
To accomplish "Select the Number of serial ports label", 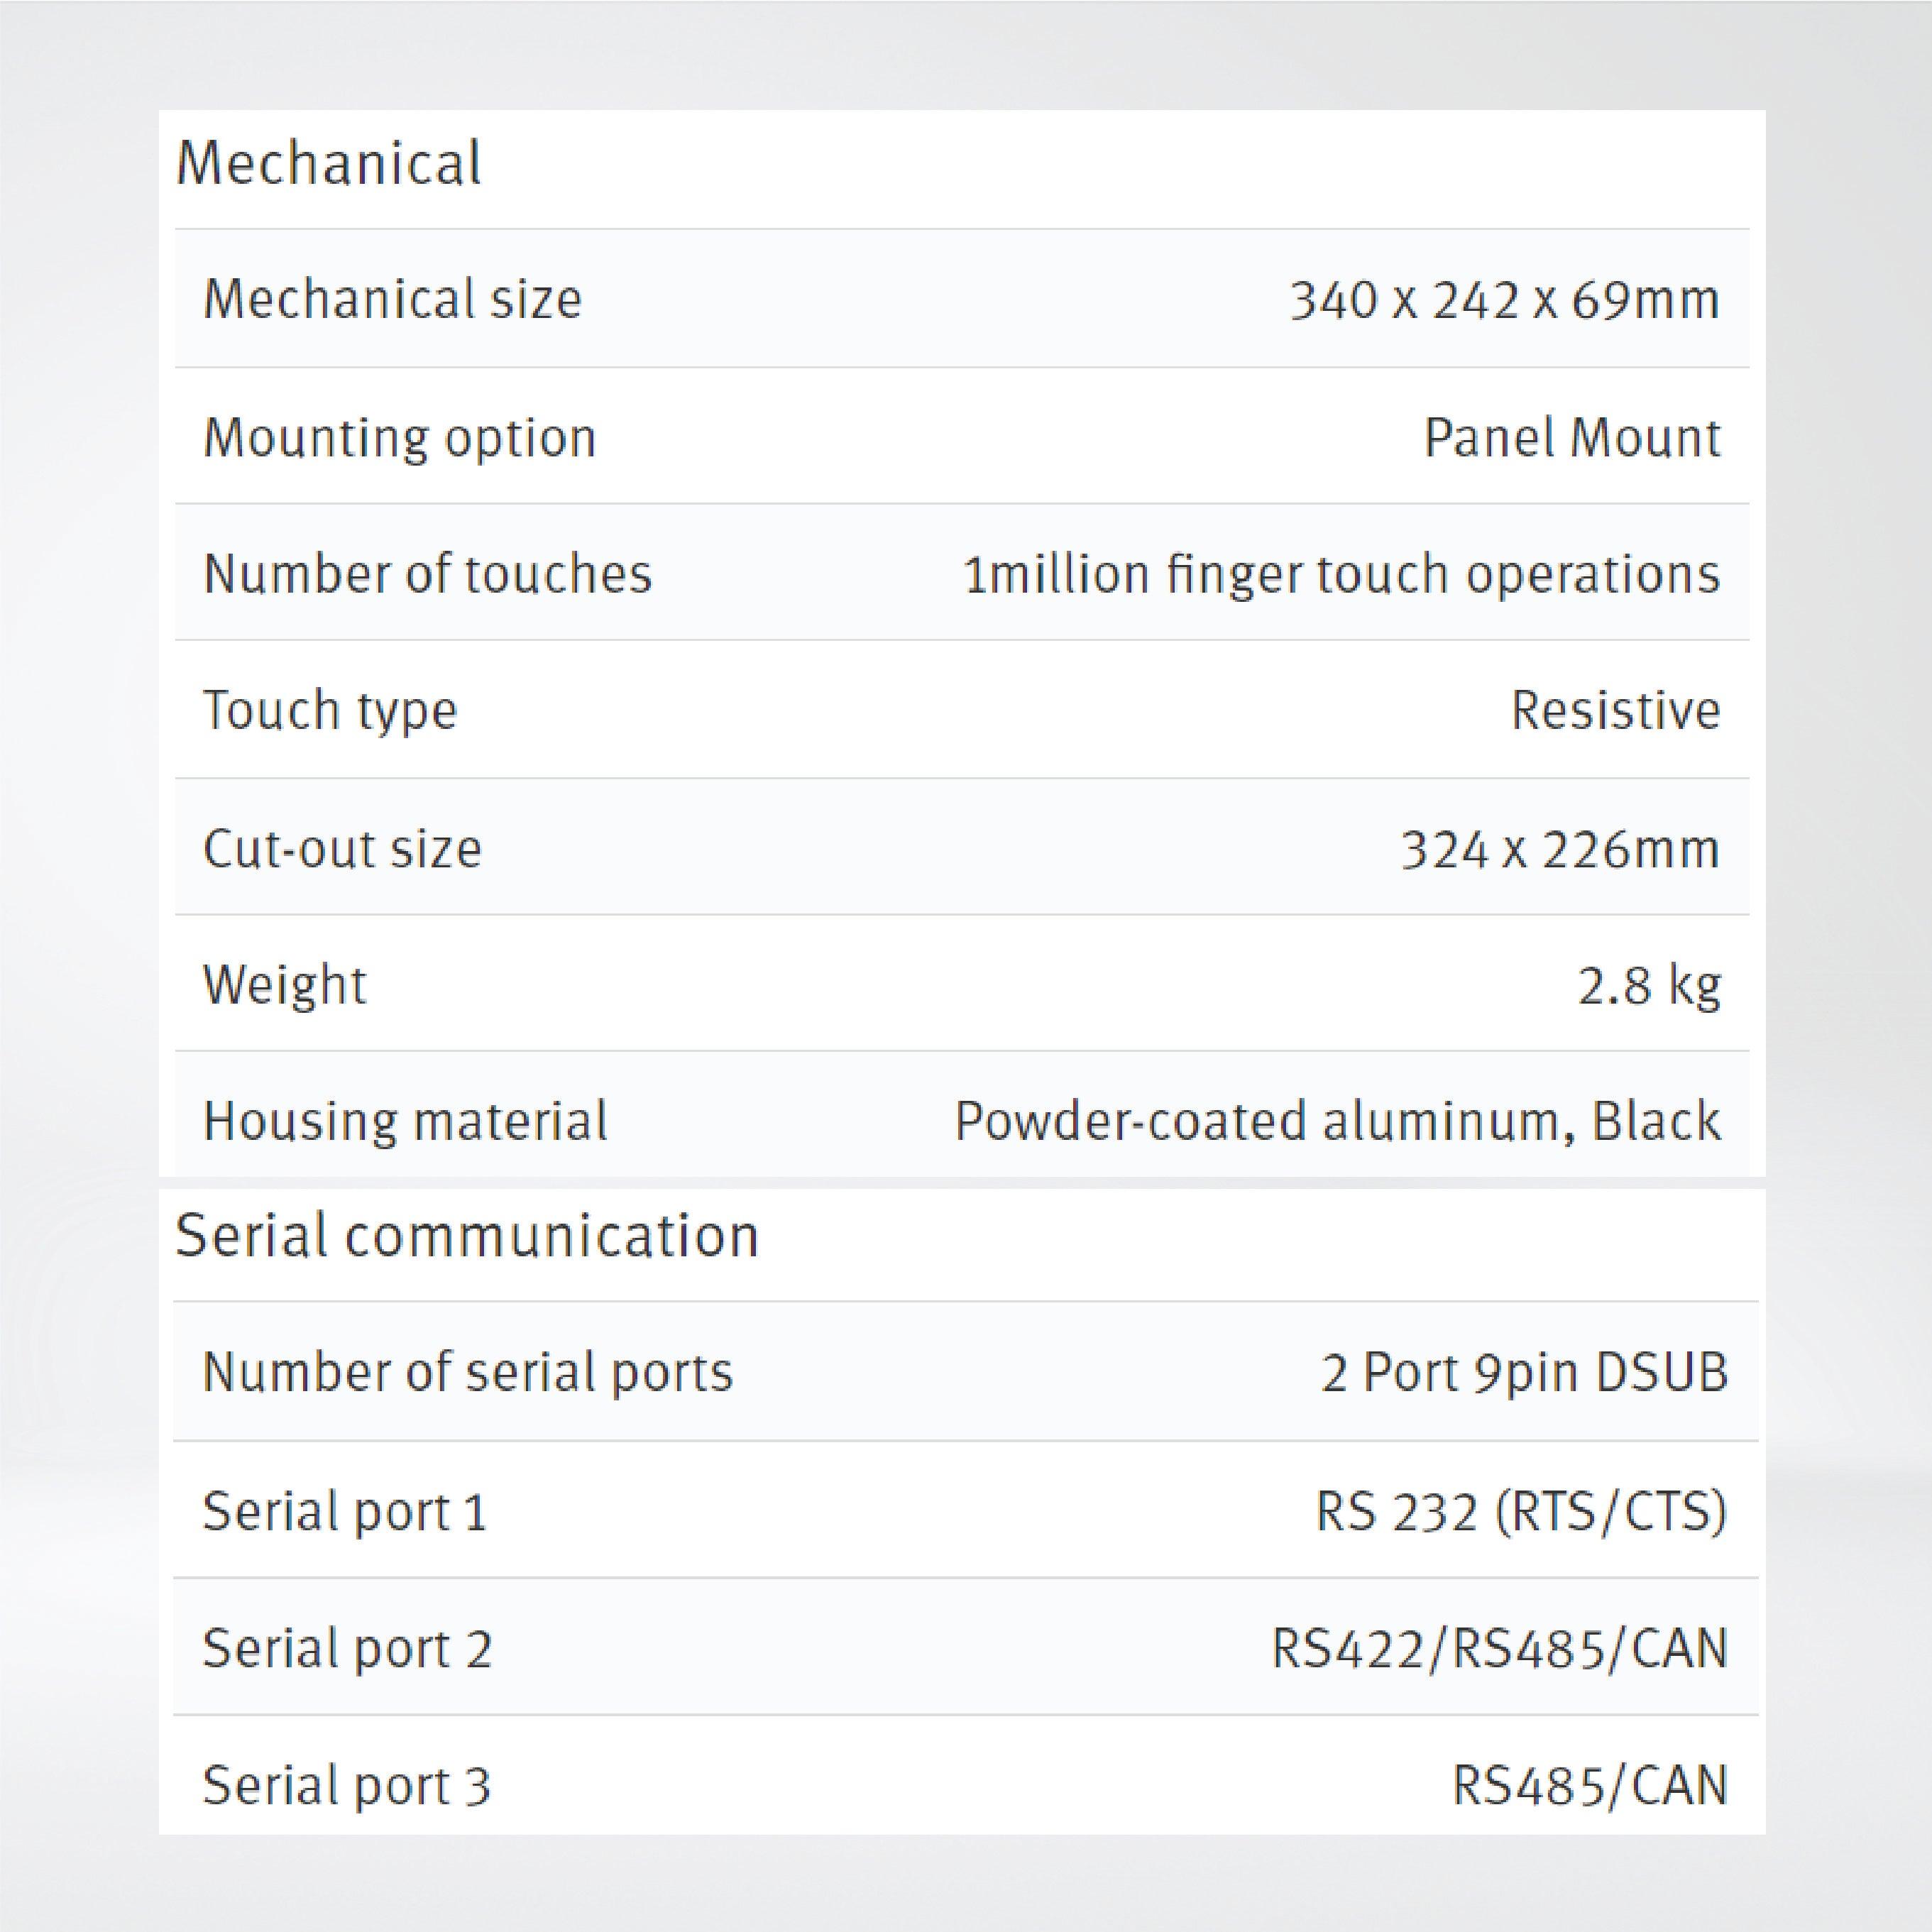I will (467, 1371).
